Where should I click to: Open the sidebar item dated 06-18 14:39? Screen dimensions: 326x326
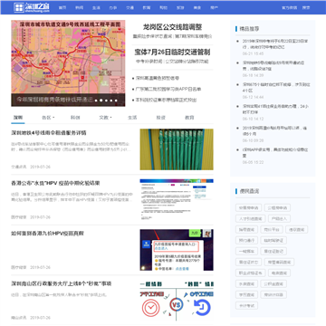click(x=273, y=66)
